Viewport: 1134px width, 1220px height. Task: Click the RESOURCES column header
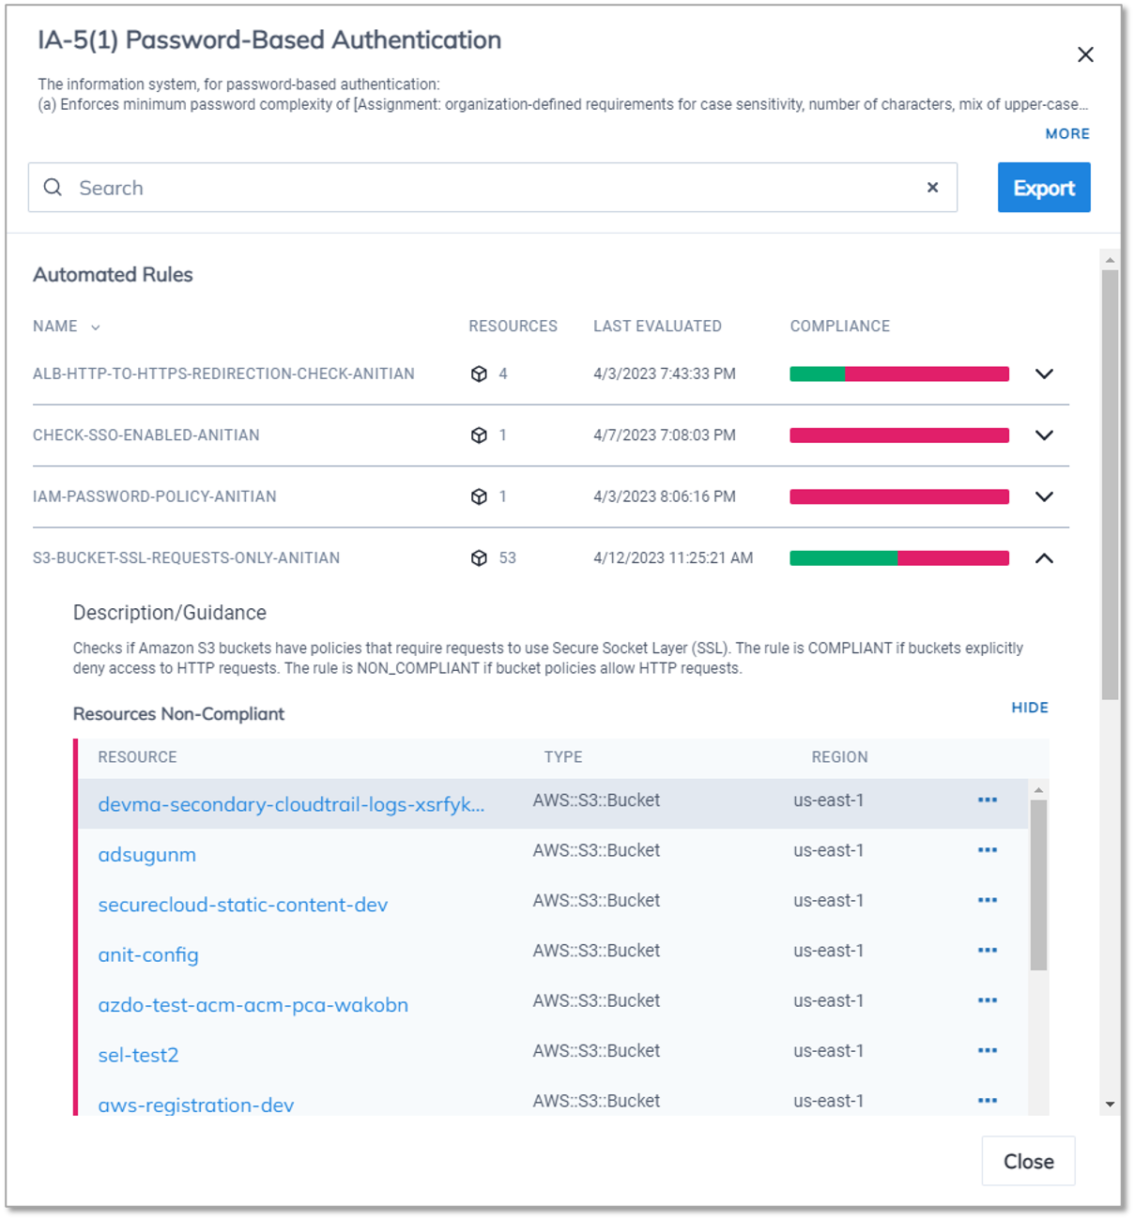point(513,327)
